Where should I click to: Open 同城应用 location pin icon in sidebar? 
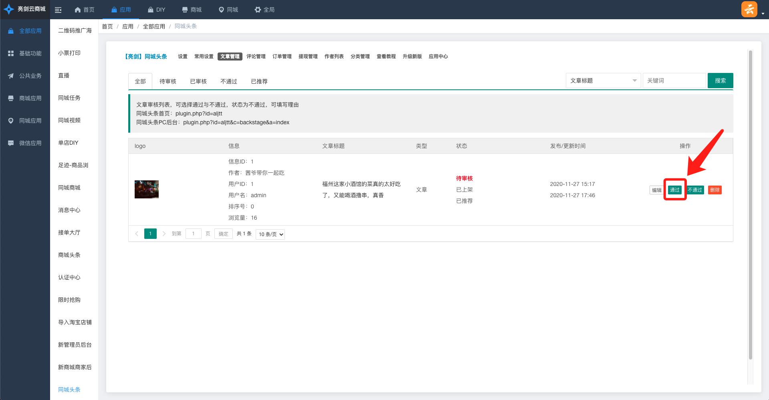click(x=11, y=121)
